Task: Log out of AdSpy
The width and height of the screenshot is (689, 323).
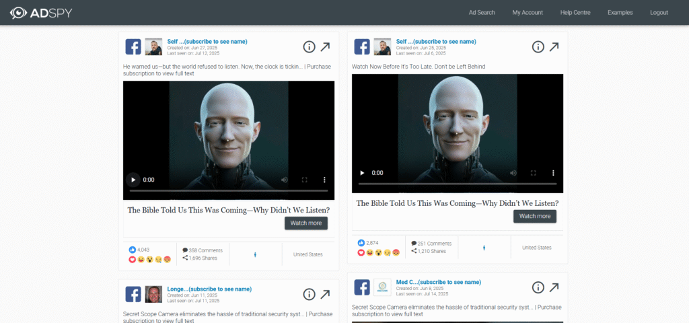Action: (659, 13)
